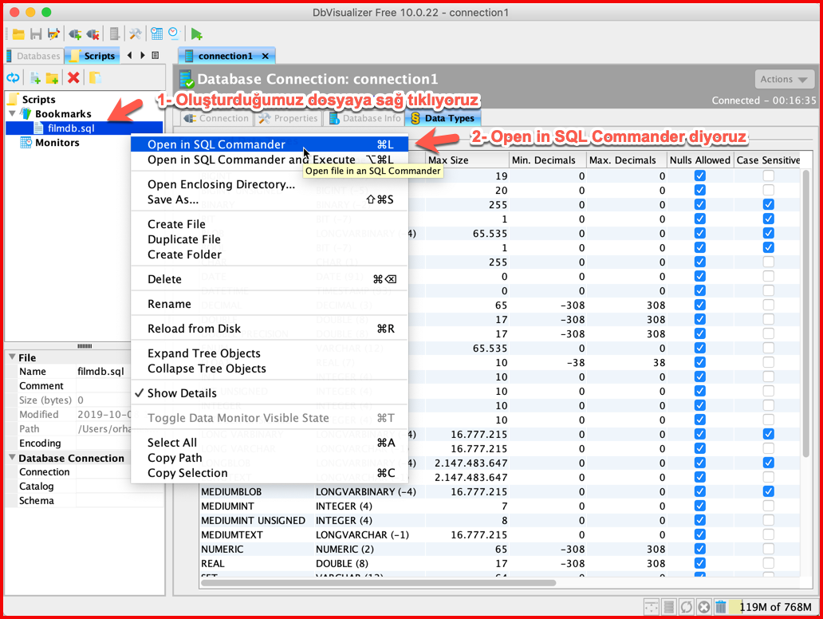Click the plug with red X icon

93,34
